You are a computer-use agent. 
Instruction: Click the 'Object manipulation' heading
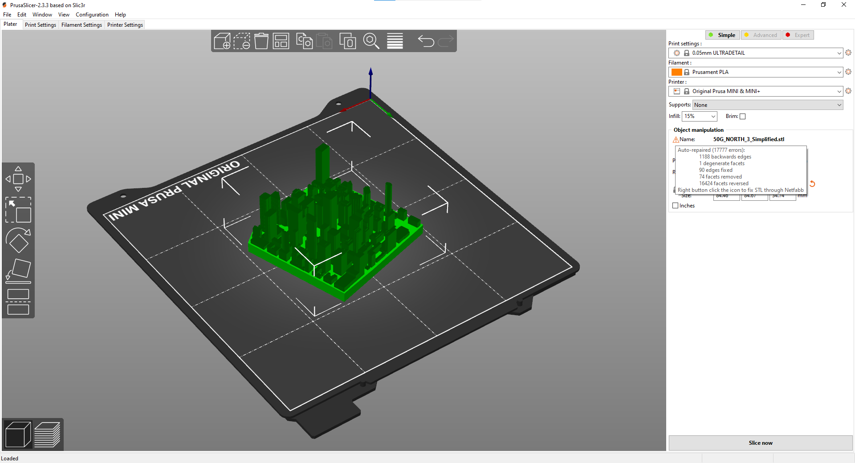[698, 130]
